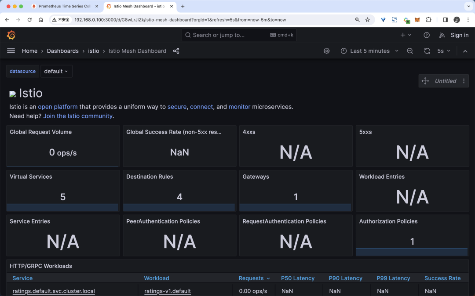Go to Dashboards in the breadcrumb
The width and height of the screenshot is (475, 296).
pos(63,51)
